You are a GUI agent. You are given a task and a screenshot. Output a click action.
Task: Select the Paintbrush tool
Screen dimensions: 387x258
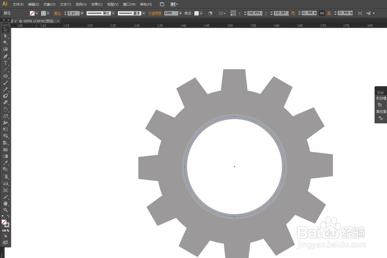5,83
